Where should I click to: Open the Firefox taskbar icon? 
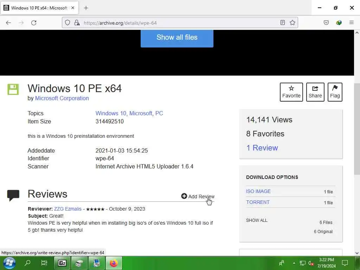point(114,263)
